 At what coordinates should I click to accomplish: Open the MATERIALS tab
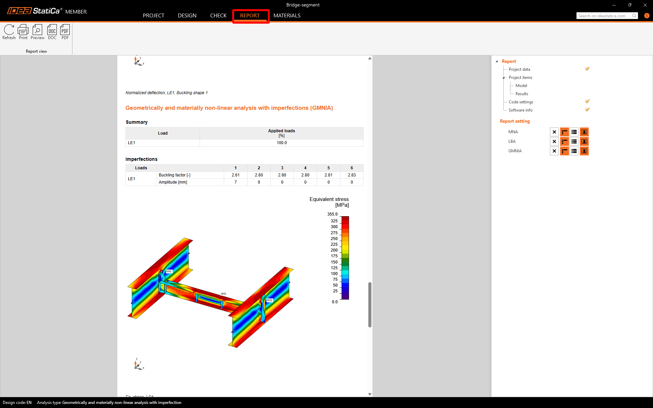(287, 16)
